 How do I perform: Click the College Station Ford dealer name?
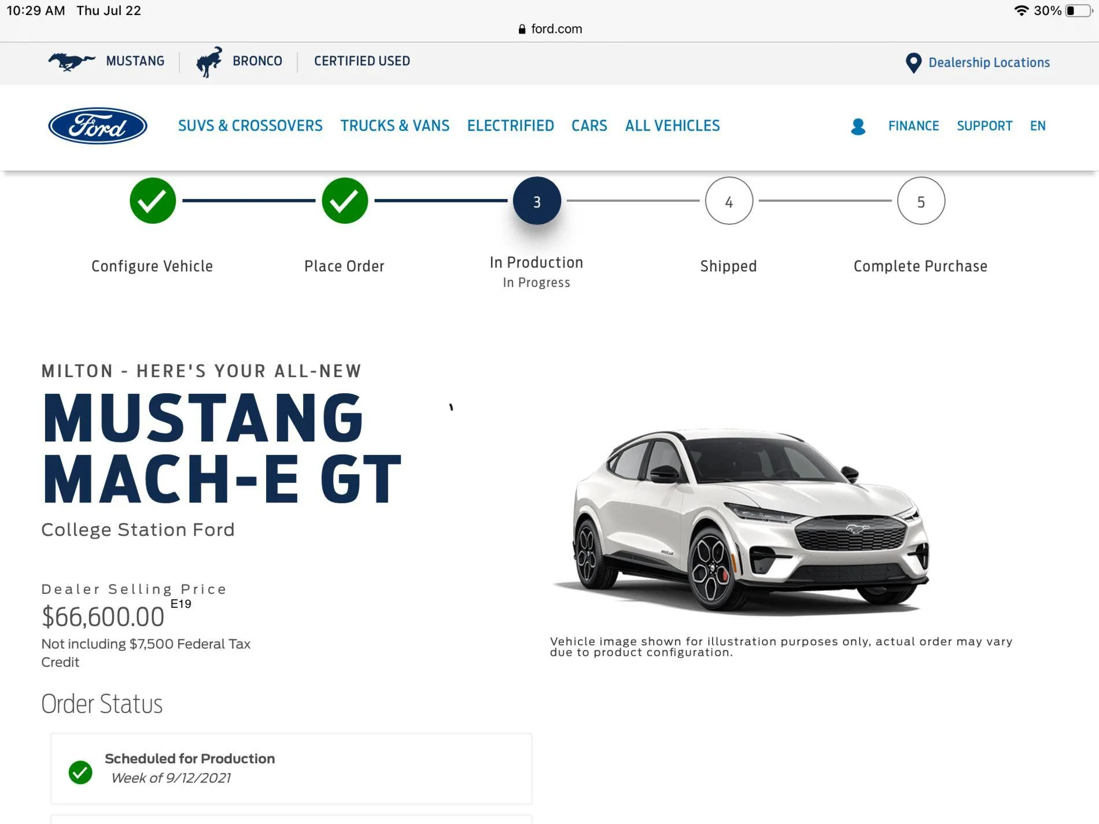(138, 530)
